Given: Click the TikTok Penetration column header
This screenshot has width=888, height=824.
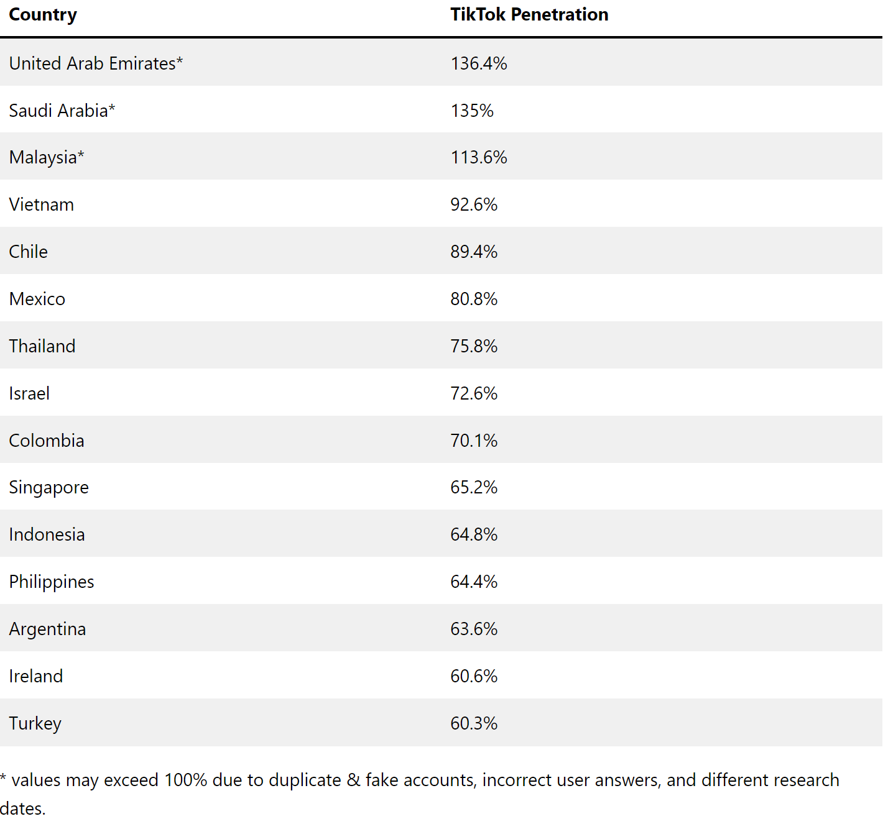Looking at the screenshot, I should point(529,15).
